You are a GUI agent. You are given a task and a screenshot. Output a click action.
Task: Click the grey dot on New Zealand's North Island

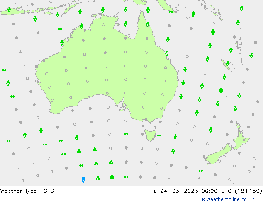click(244, 140)
